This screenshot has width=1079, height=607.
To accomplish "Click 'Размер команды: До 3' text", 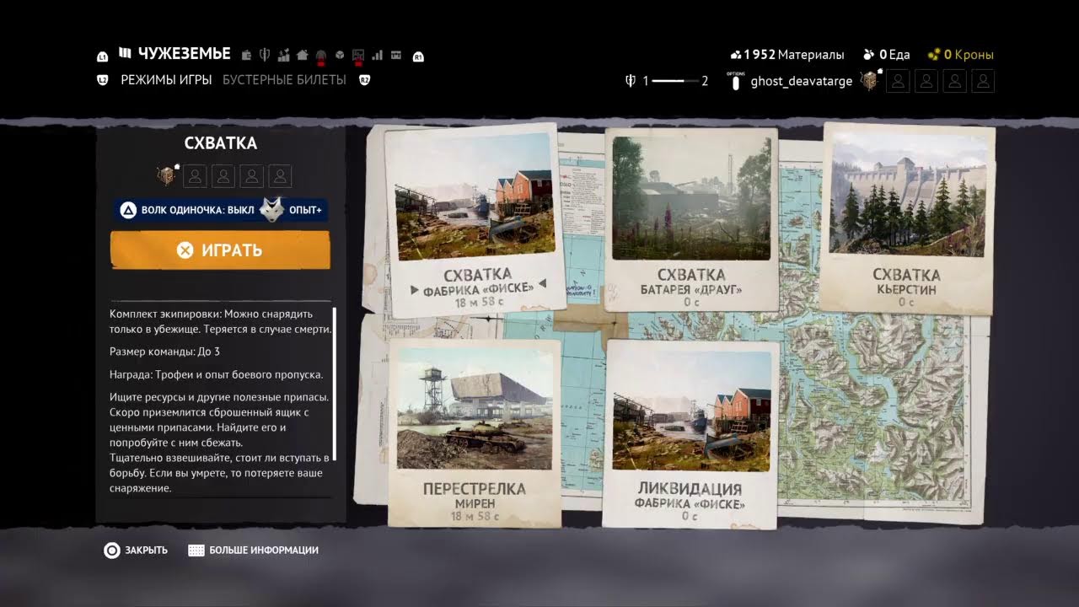I will click(164, 352).
